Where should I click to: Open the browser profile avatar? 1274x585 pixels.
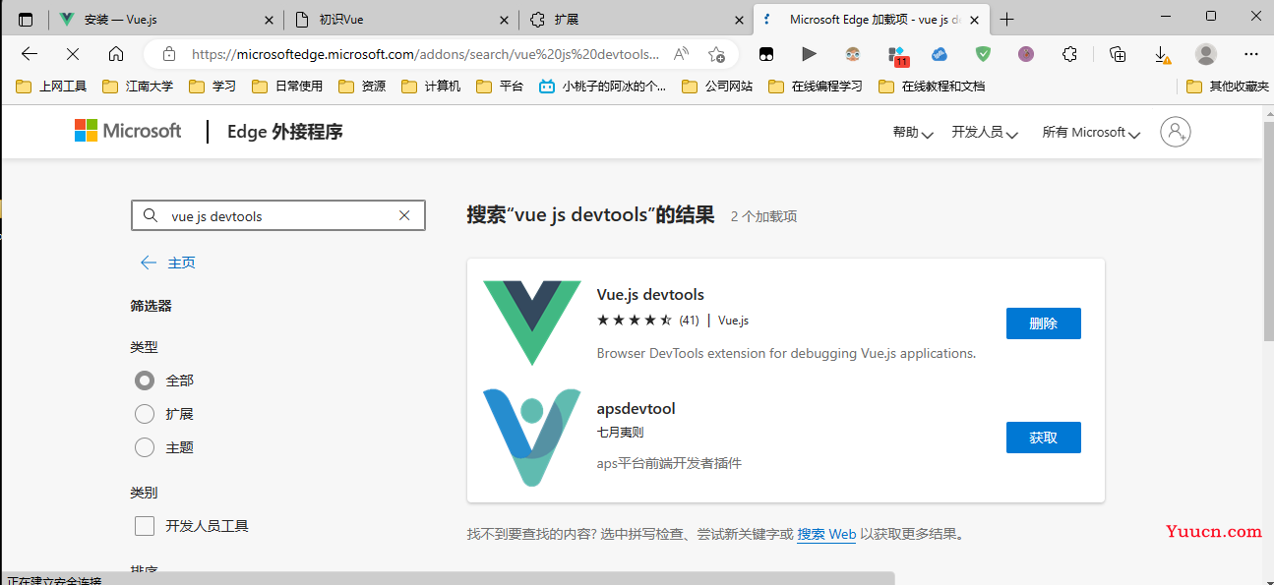pyautogui.click(x=1206, y=54)
